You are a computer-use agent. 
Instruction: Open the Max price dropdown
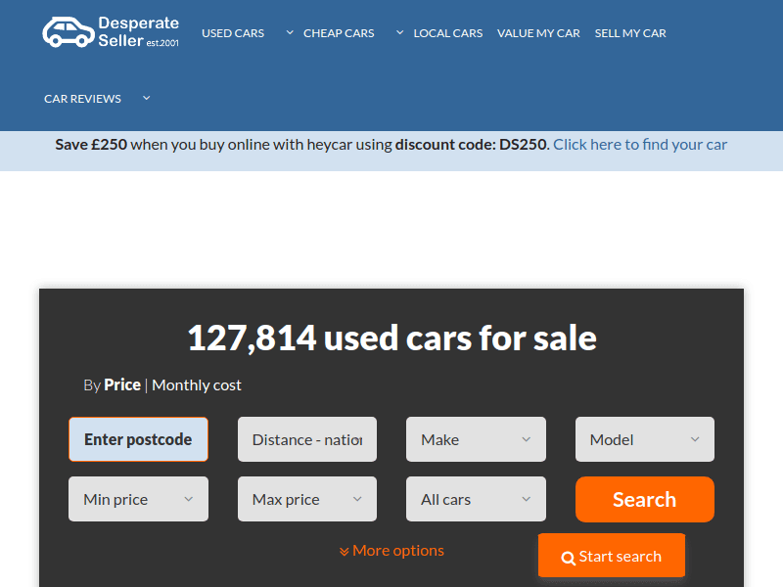click(x=306, y=499)
